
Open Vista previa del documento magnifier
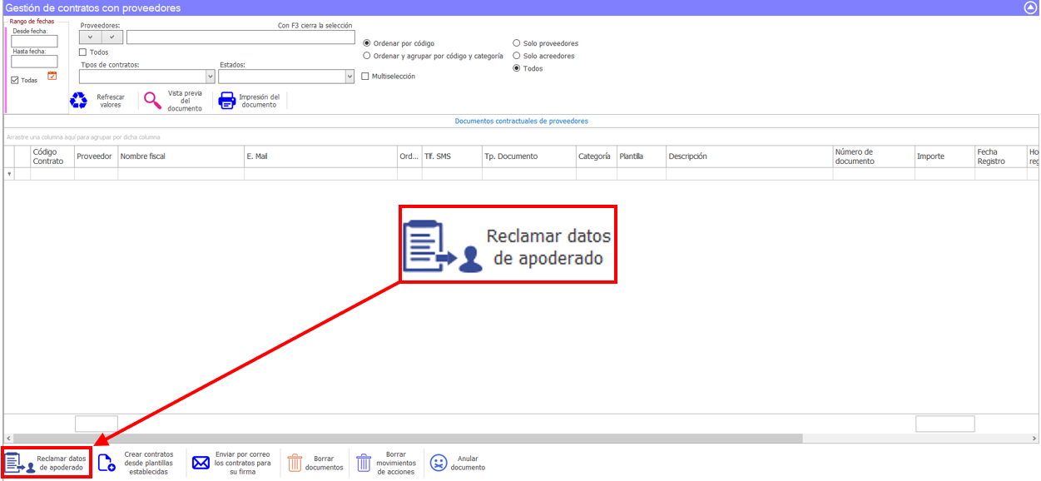tap(153, 101)
